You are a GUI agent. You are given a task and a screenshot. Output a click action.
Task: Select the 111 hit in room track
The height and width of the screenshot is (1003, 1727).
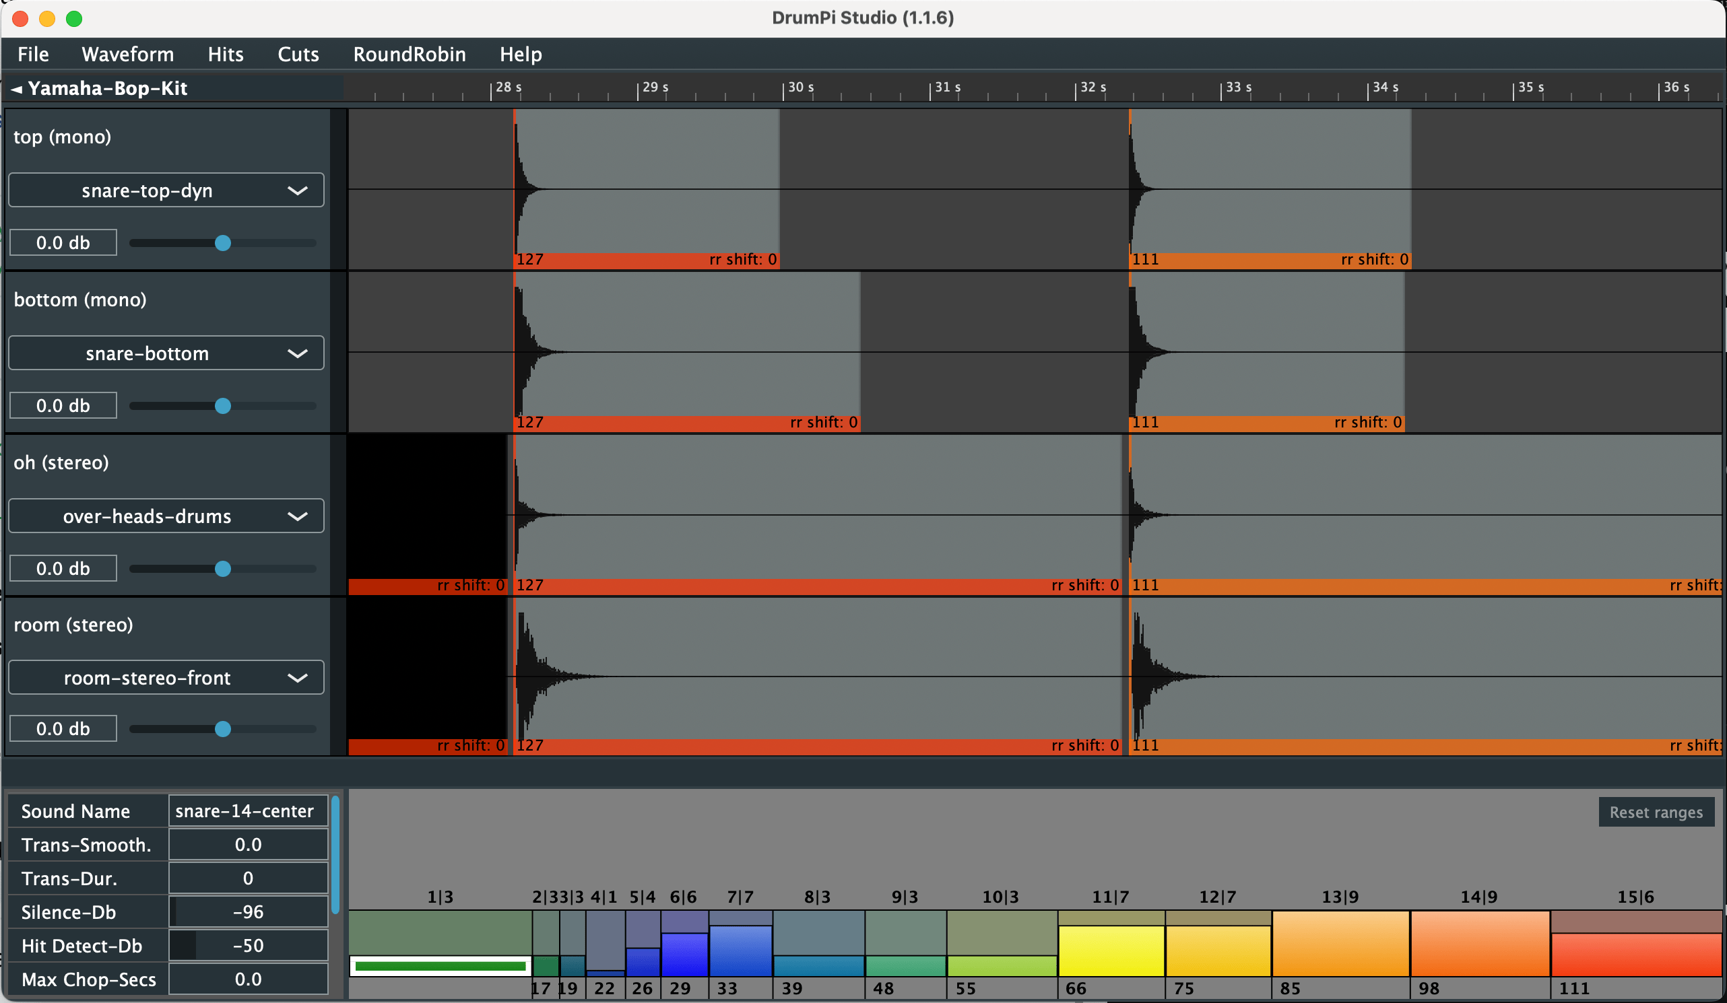tap(1425, 677)
